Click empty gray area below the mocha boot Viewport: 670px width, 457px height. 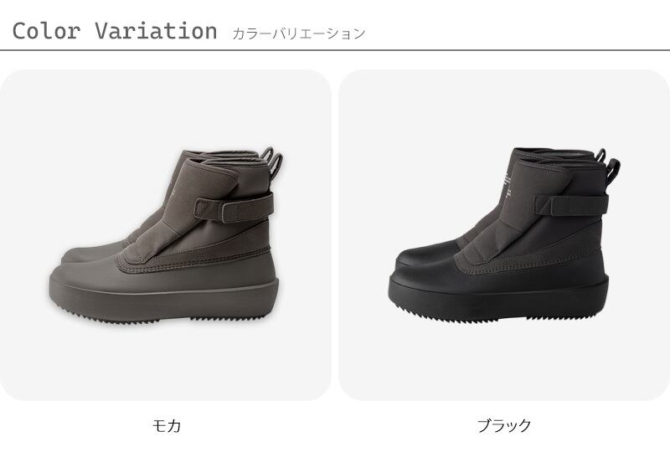click(x=165, y=361)
